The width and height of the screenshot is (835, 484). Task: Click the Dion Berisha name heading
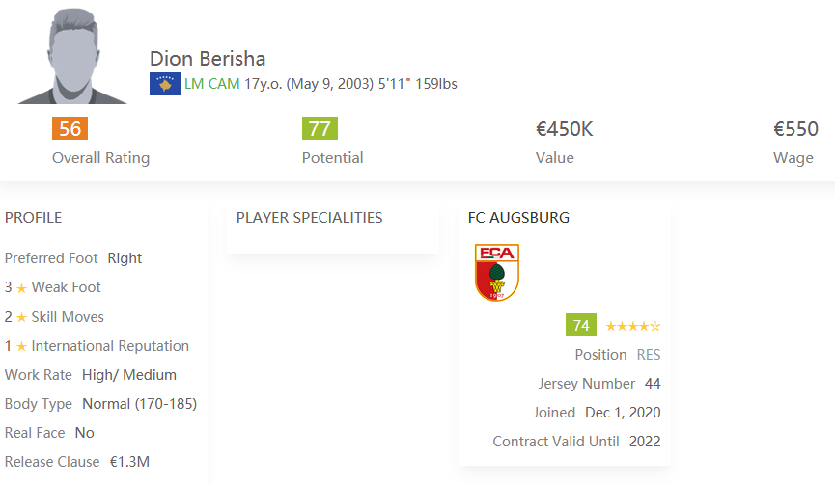(208, 59)
